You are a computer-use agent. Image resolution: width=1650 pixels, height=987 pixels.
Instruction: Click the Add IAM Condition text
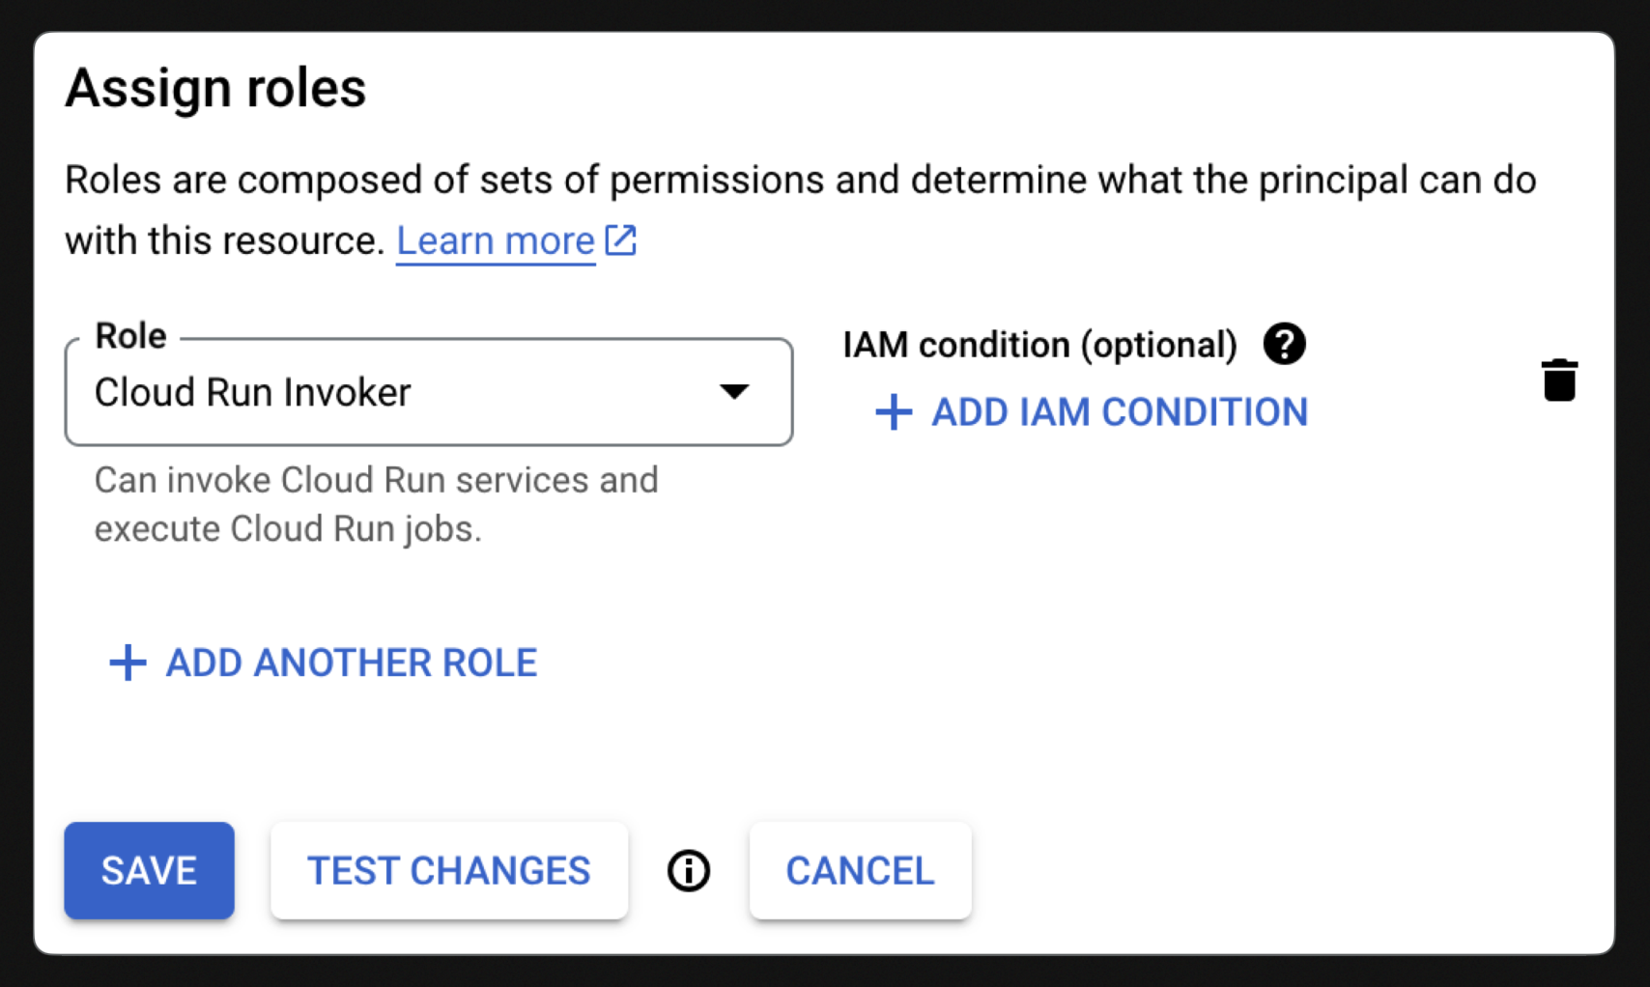1120,412
